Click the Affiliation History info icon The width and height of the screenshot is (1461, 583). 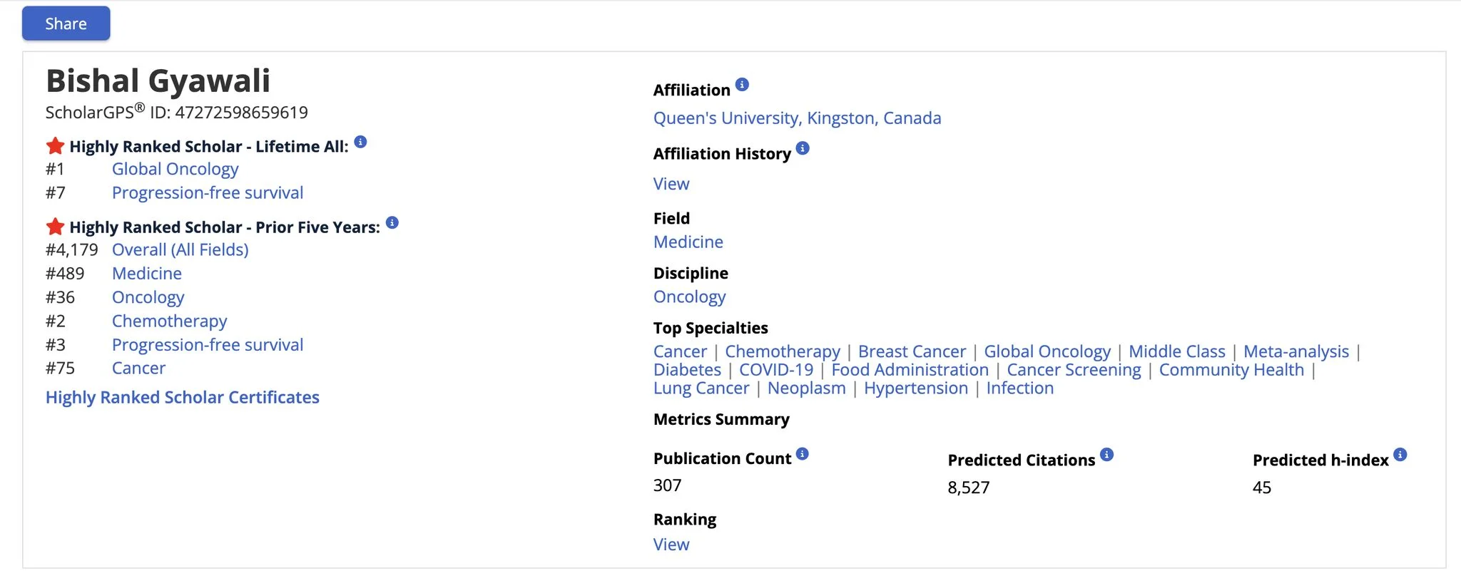(803, 148)
